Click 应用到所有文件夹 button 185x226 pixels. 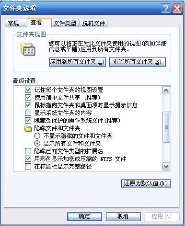78,62
